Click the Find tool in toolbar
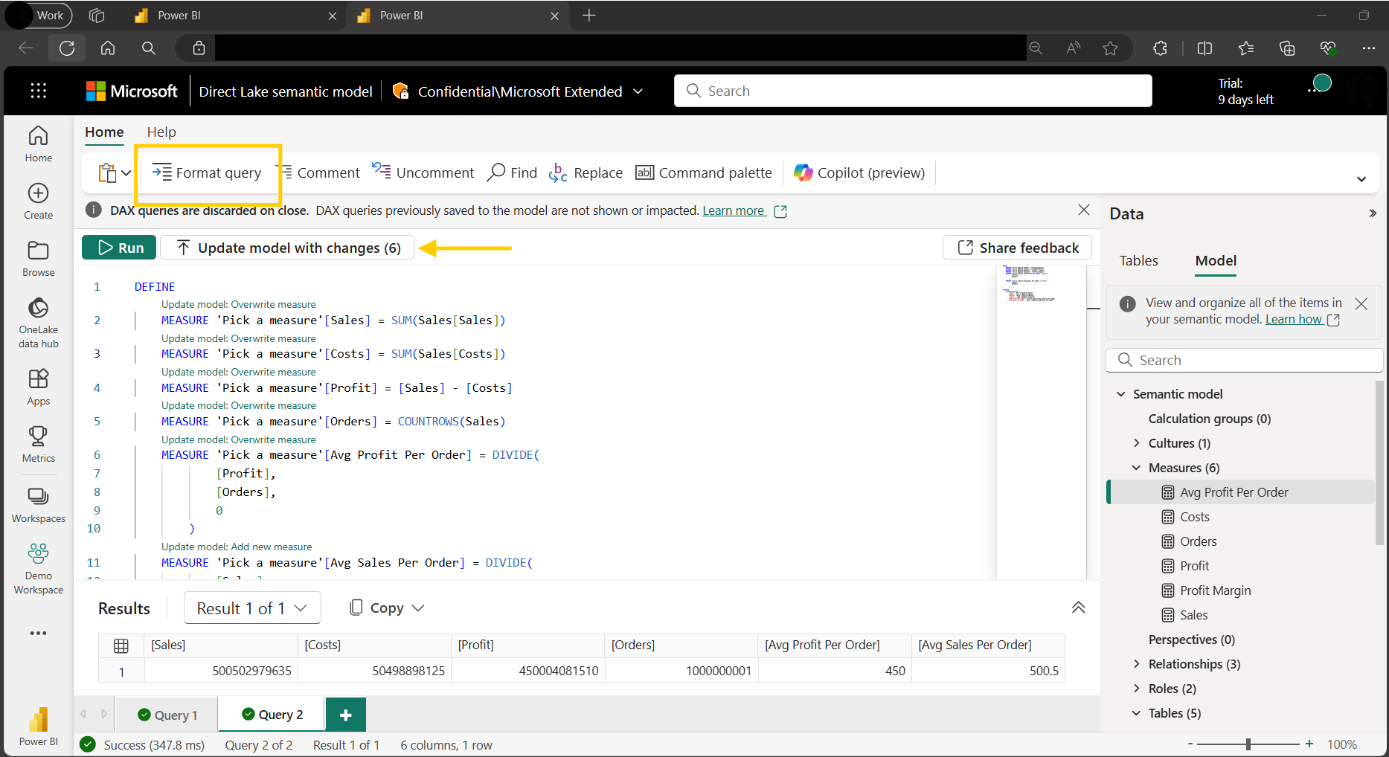The width and height of the screenshot is (1389, 757). point(513,173)
